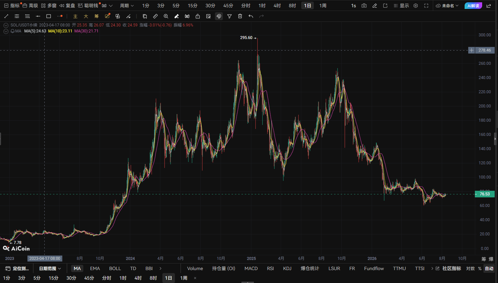Screen dimensions: 498x283
Task: Activate the zoom-in magnifier tool
Action: coord(166,16)
